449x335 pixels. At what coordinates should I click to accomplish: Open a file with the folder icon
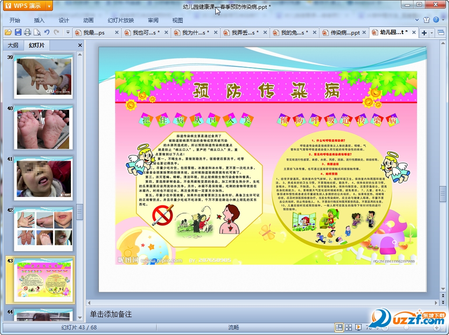point(8,32)
